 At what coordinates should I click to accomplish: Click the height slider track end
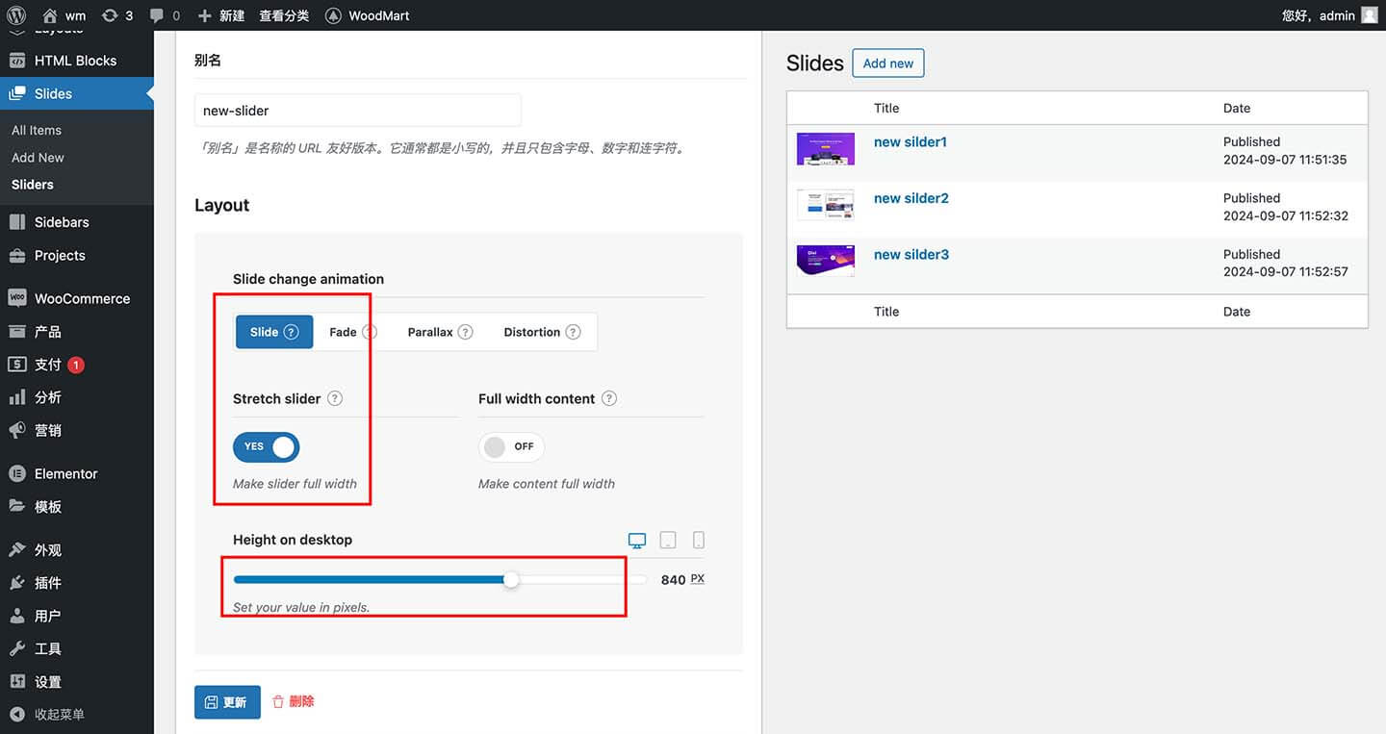[642, 579]
